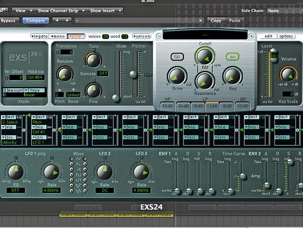Click the zero reset button beside Vel Offset
Viewport: 303px width, 228px height.
6,78
